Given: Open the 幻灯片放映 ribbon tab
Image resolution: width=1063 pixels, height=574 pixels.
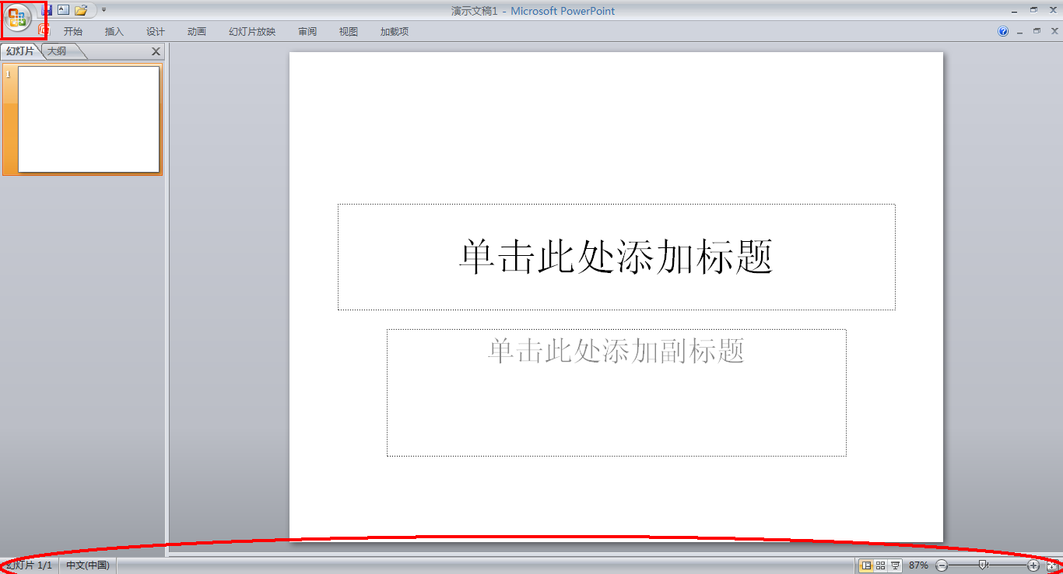Looking at the screenshot, I should coord(252,32).
